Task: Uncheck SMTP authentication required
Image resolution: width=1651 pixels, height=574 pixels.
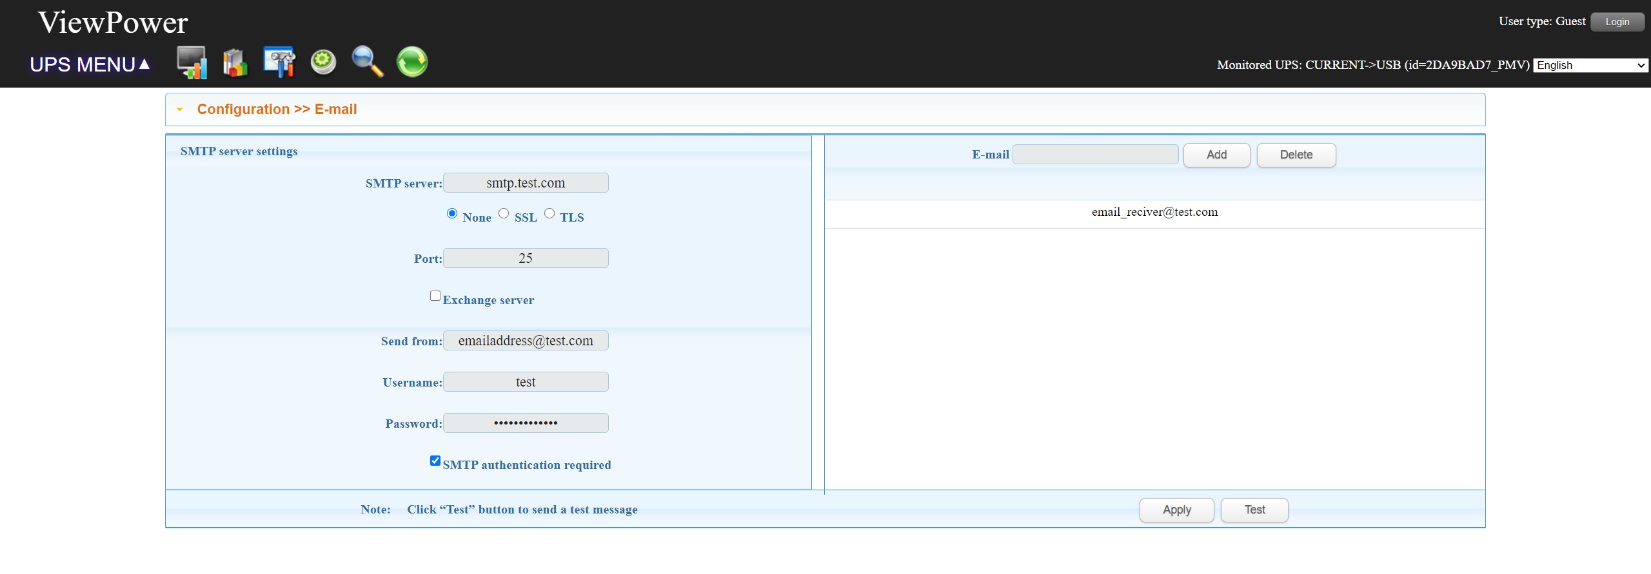Action: tap(435, 461)
